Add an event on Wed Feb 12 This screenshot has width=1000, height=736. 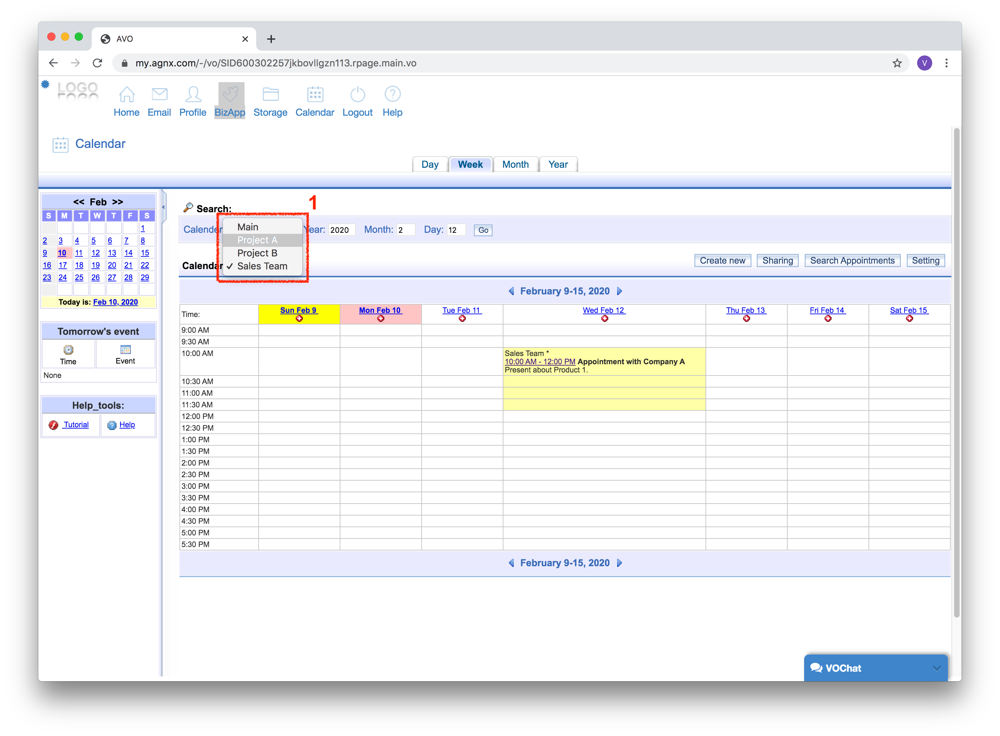point(604,319)
